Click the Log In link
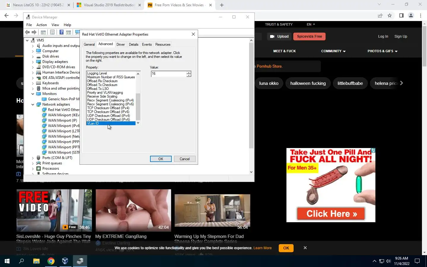The width and height of the screenshot is (427, 267). (383, 36)
